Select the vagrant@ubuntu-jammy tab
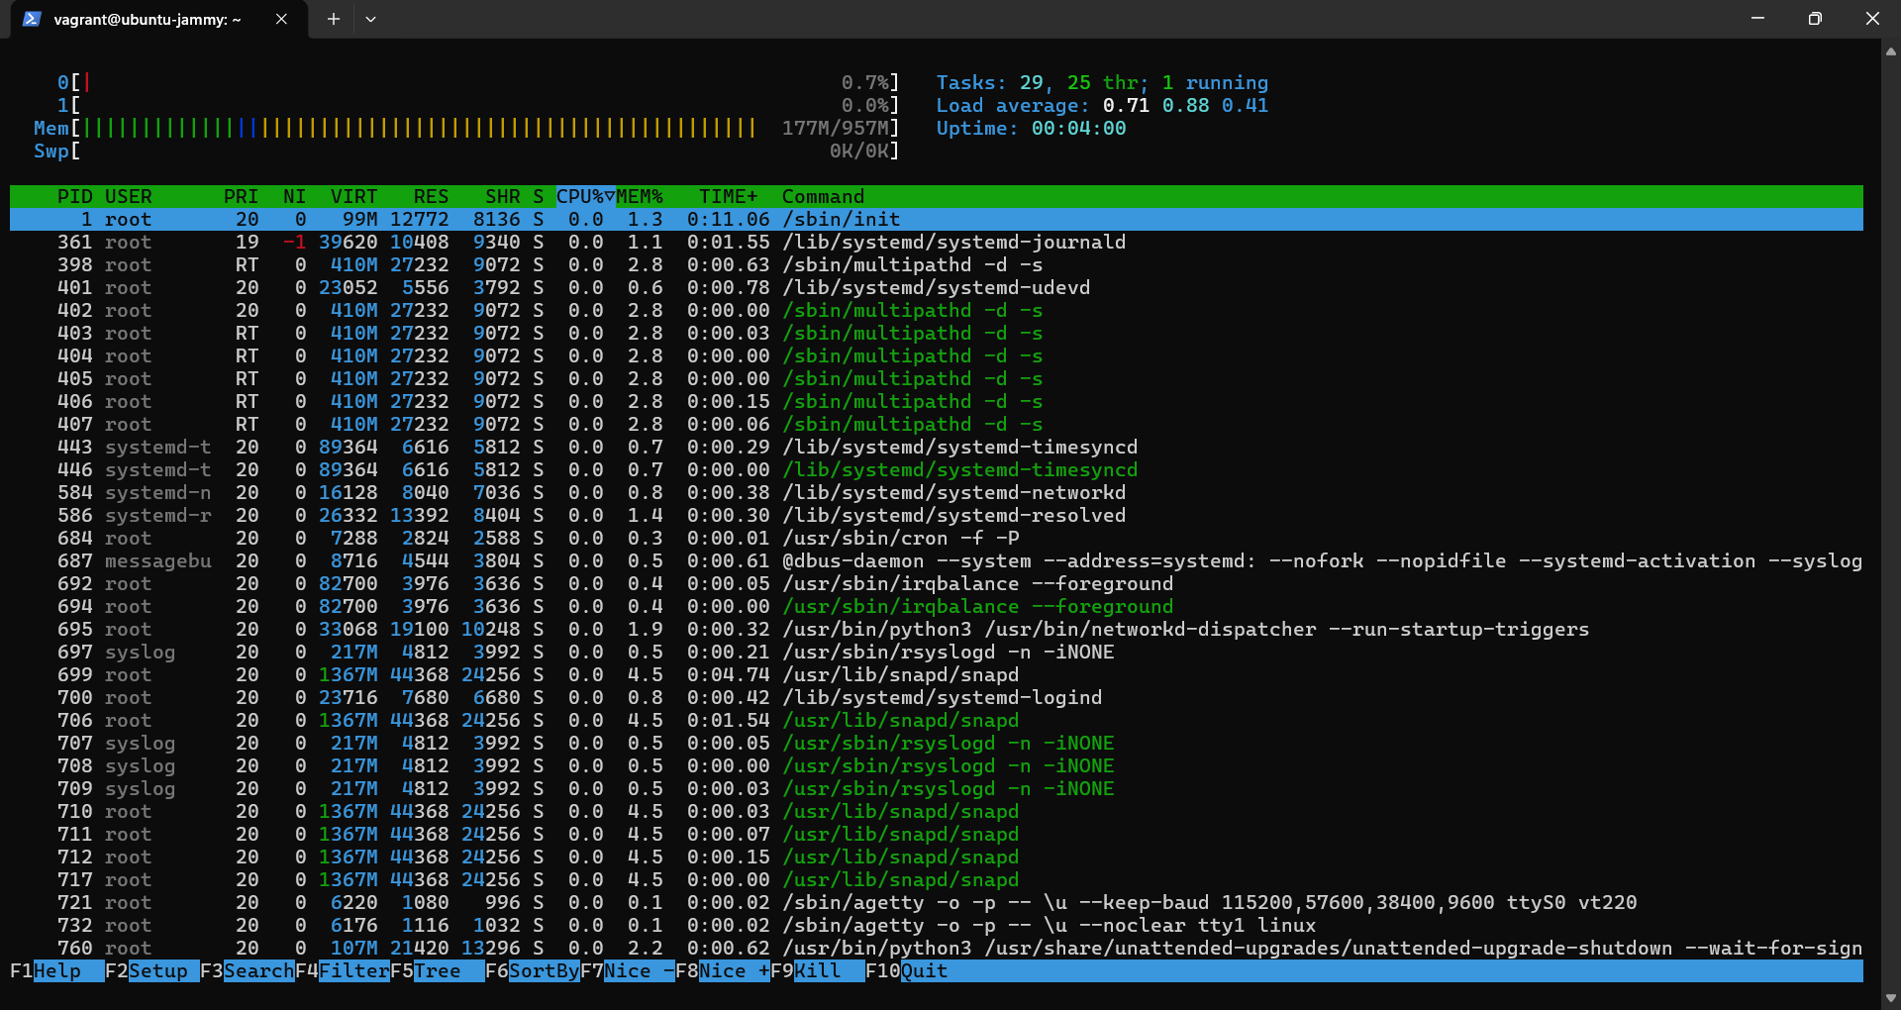 point(147,19)
